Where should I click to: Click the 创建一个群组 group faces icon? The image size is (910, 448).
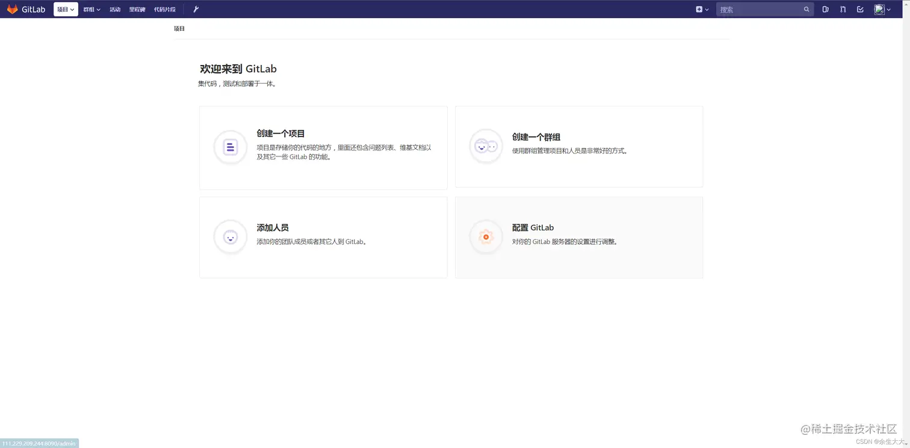486,146
